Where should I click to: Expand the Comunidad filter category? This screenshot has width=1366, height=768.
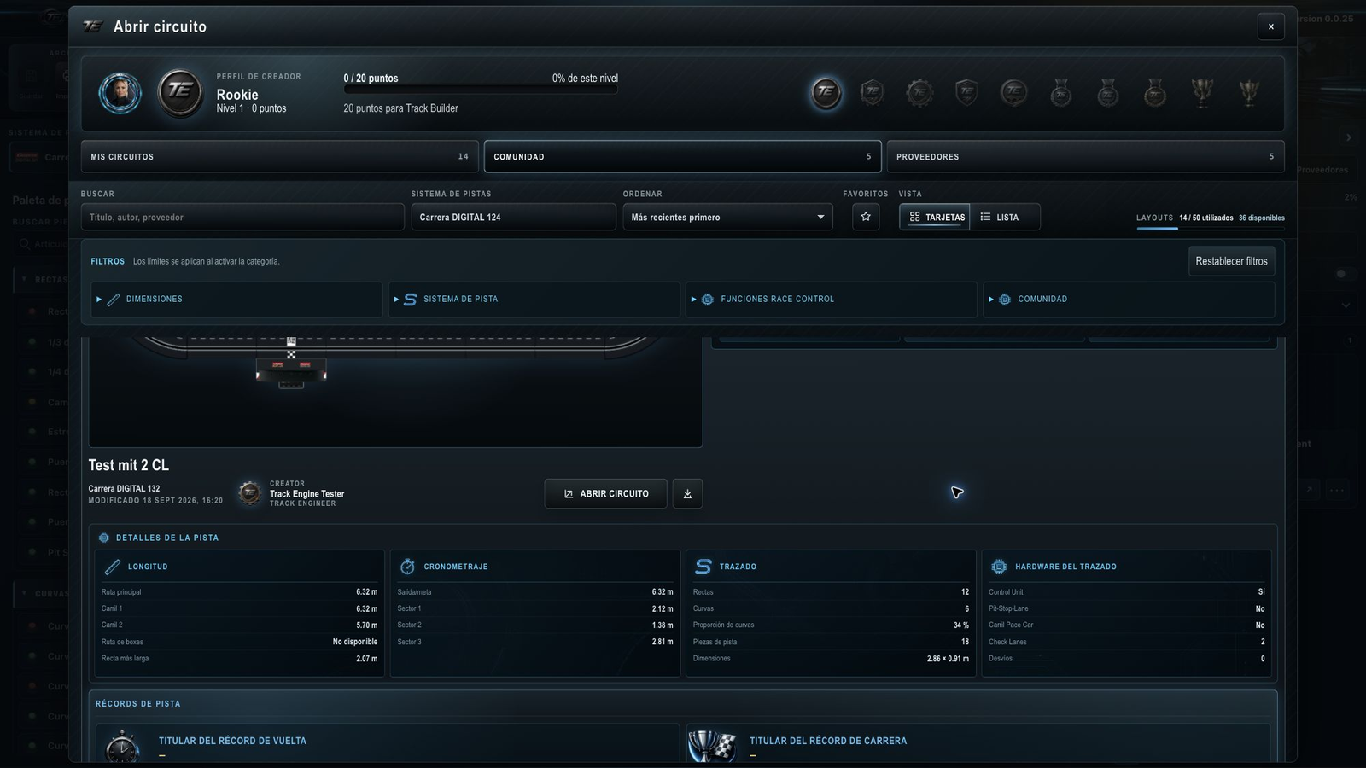(x=1129, y=300)
